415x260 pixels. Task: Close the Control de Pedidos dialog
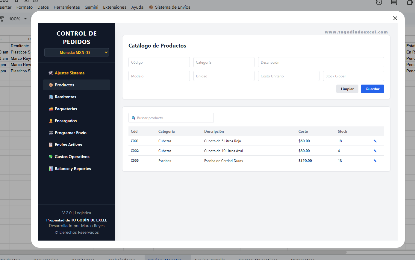[395, 18]
